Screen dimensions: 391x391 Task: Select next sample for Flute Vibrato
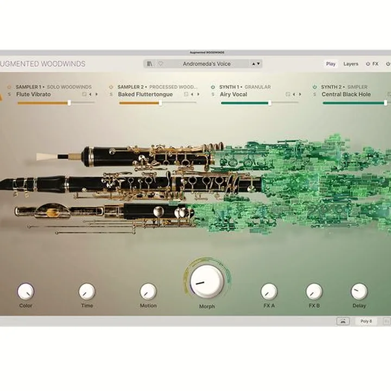coord(97,94)
